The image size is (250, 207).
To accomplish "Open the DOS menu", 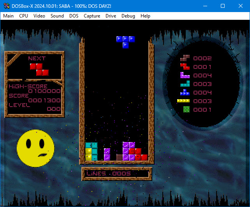I will (74, 16).
